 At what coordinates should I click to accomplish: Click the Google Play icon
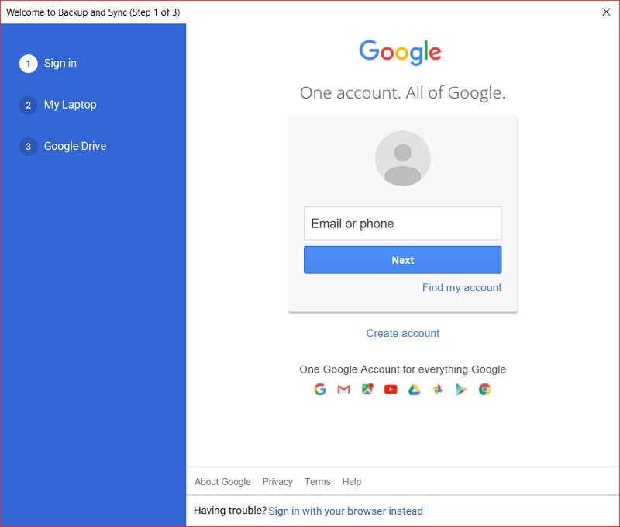(461, 390)
